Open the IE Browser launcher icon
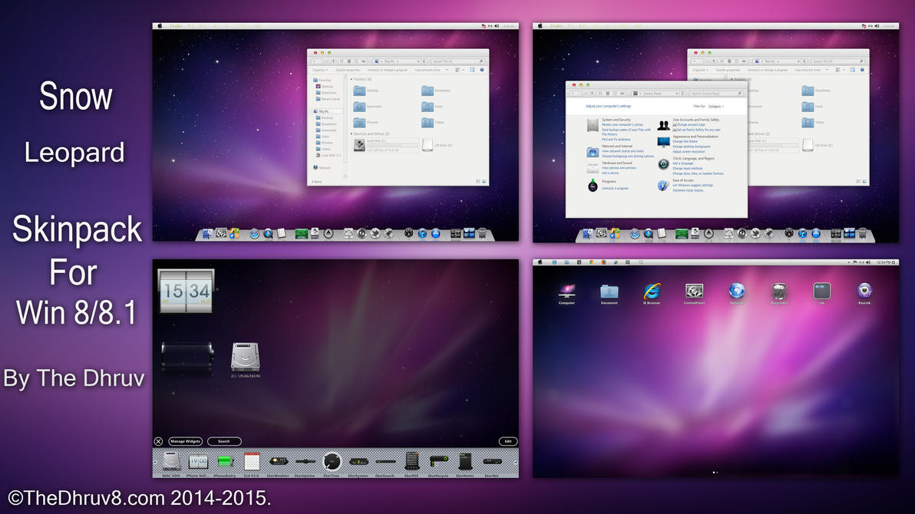Screen dimensions: 915x514 (x=652, y=292)
